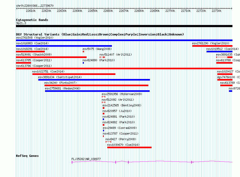Click the nsv1030670 (Coe2014) red bar
240x177 pixels.
coord(129,147)
